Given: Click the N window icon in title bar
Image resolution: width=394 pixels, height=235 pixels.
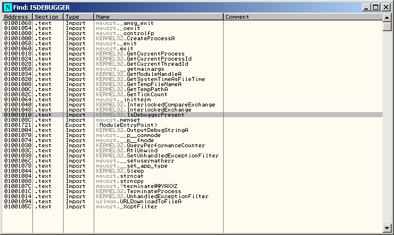Looking at the screenshot, I should (x=7, y=7).
